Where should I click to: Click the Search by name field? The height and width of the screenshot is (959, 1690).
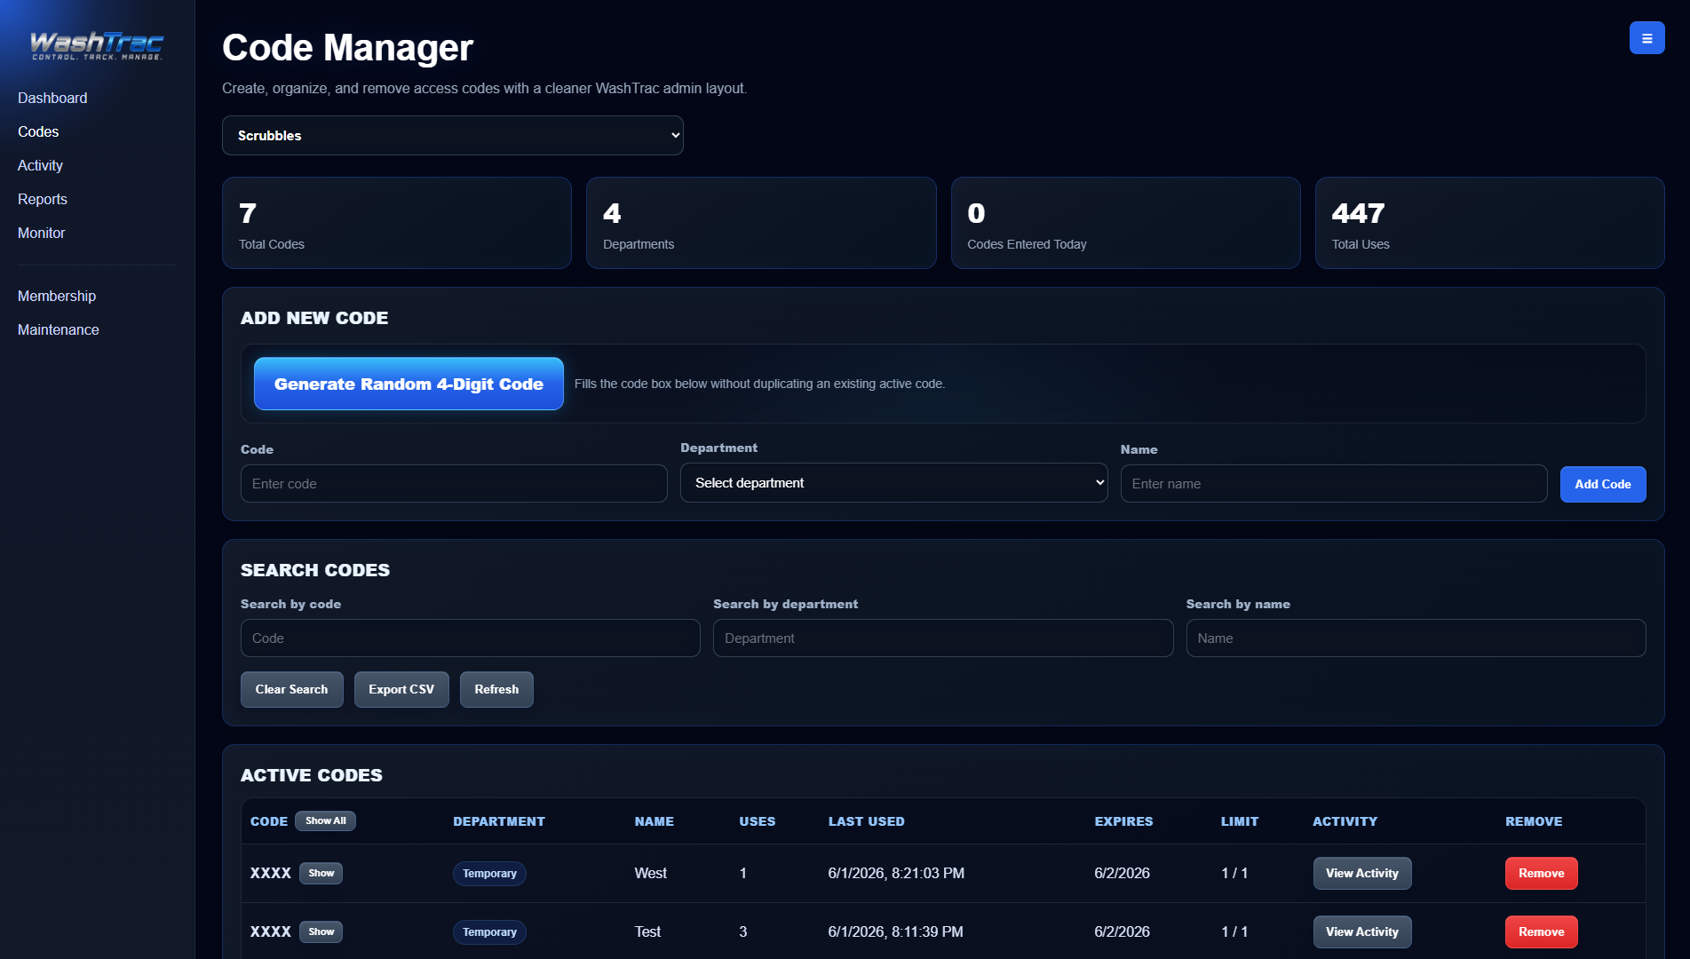coord(1416,638)
